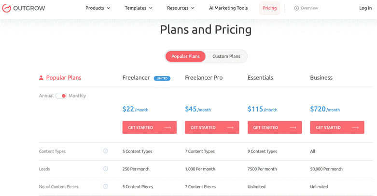Switch to the Popular Plans option

(x=185, y=56)
